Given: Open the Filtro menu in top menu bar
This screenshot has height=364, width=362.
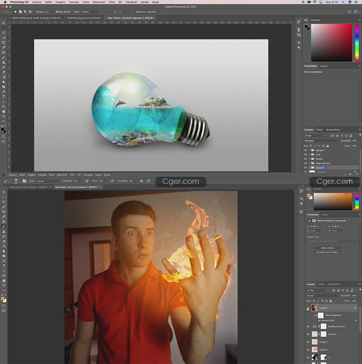Looking at the screenshot, I should click(112, 2).
